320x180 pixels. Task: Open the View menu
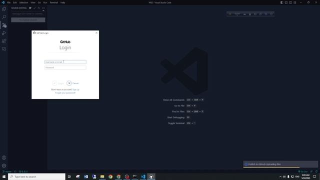click(x=33, y=2)
